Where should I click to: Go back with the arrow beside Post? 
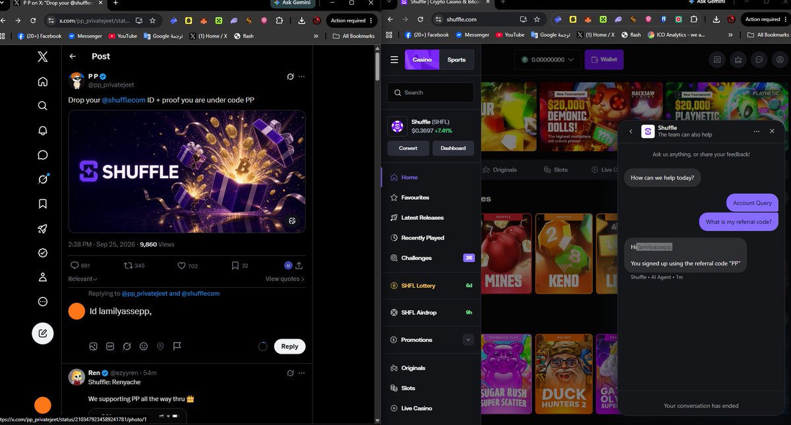[x=73, y=57]
